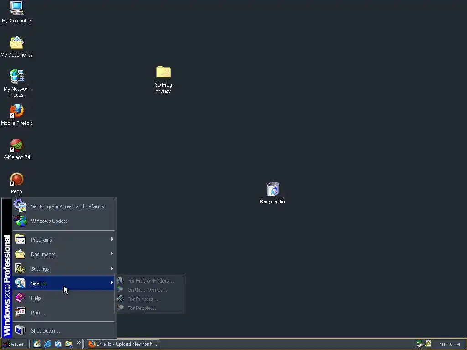
Task: Select the Mozilla Firefox desktop shortcut
Action: point(16,115)
